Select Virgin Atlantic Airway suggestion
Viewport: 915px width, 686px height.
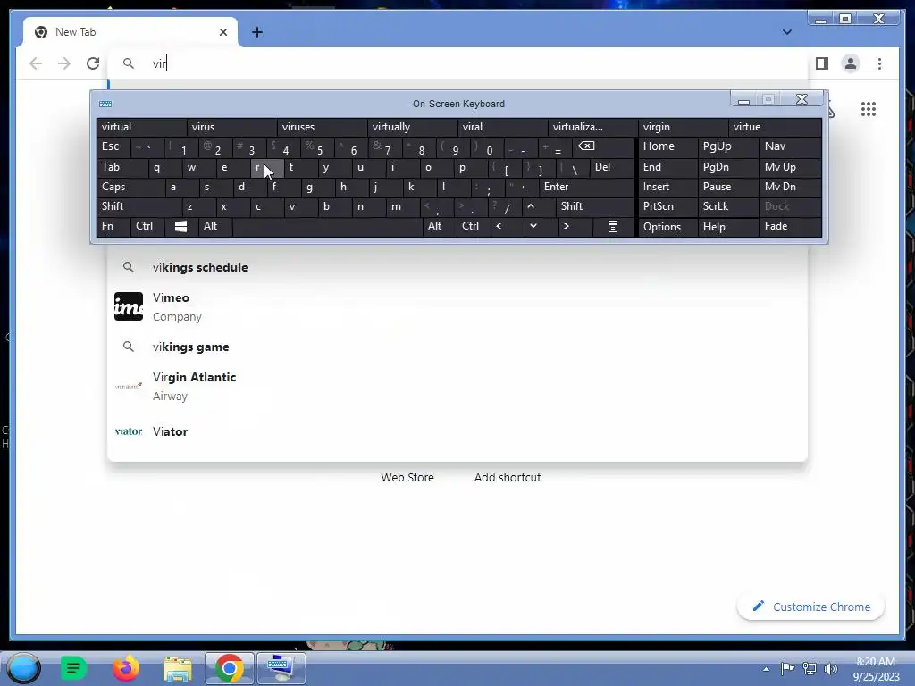click(x=457, y=386)
